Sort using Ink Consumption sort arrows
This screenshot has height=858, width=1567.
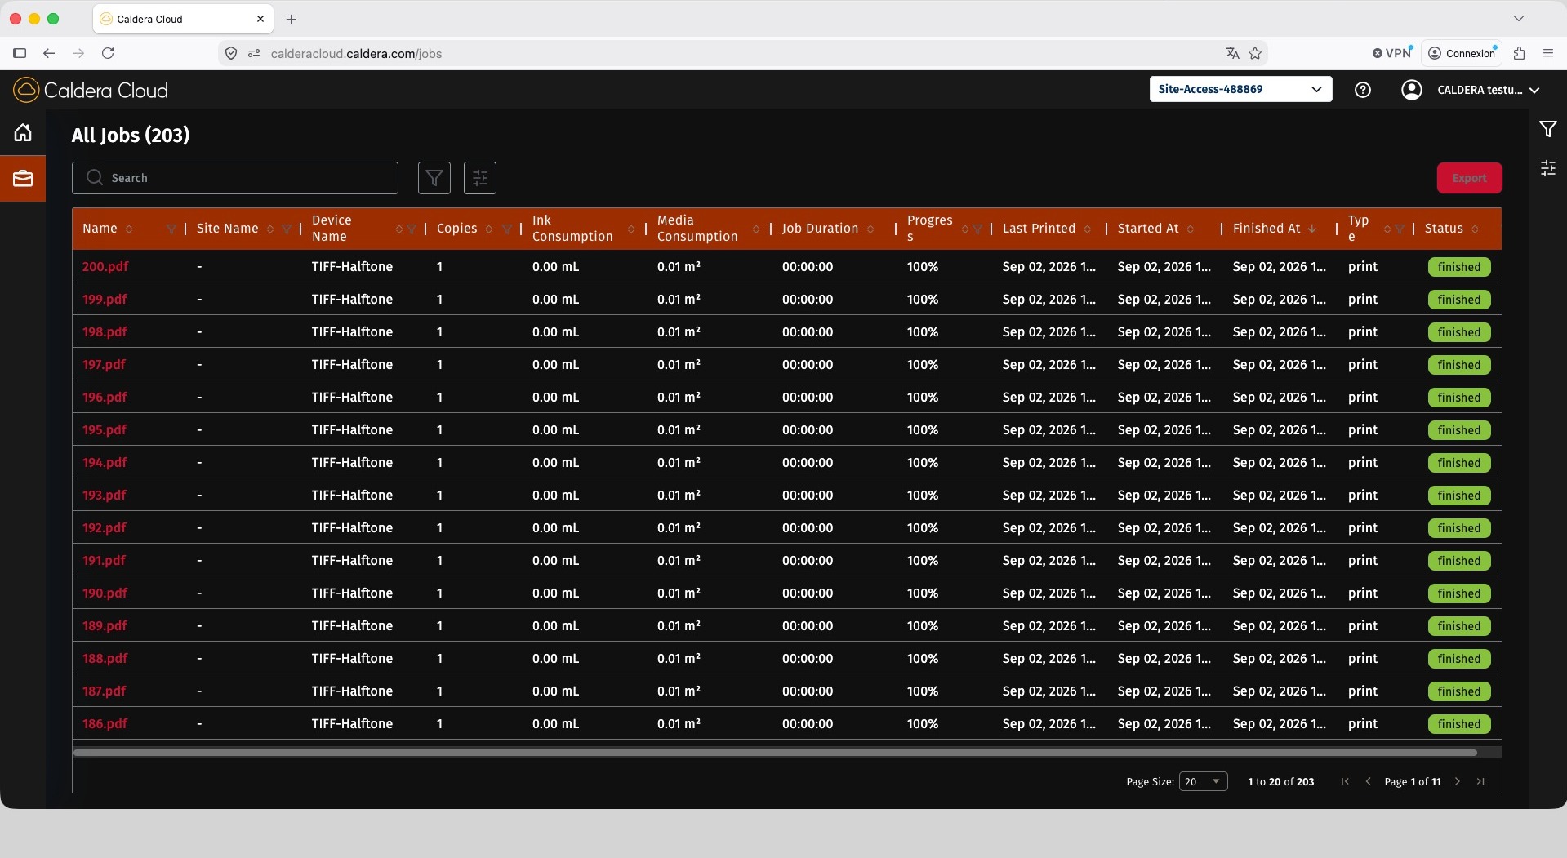pyautogui.click(x=631, y=229)
